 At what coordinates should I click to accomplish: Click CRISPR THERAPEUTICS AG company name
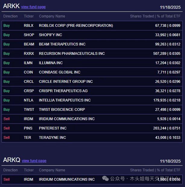click(63, 91)
